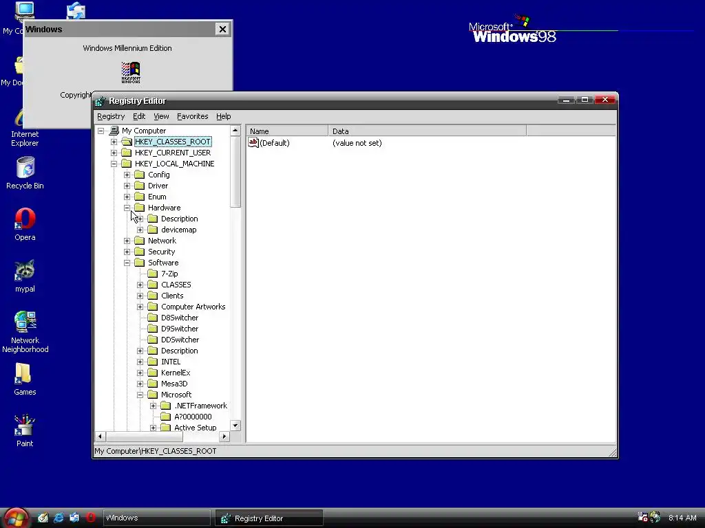Select the D8Switcher key folder icon
Viewport: 705px width, 528px height.
coord(153,318)
